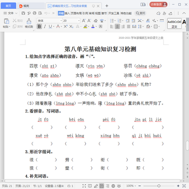
Task: Open the References ribbon tab
Action: pyautogui.click(x=85, y=13)
